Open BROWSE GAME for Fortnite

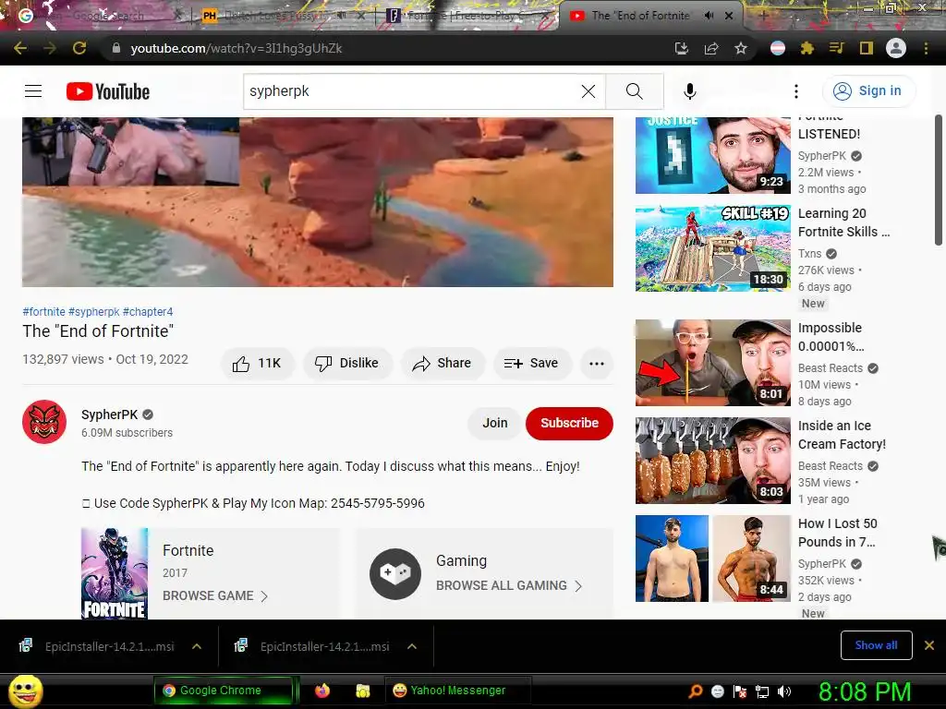[x=214, y=595]
